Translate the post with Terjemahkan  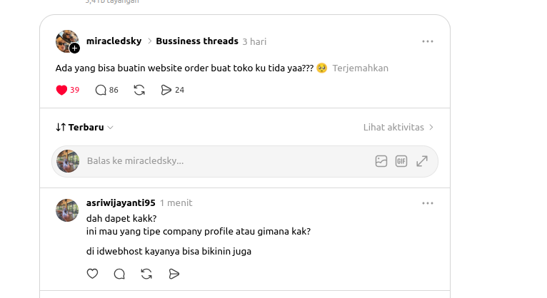(x=361, y=68)
